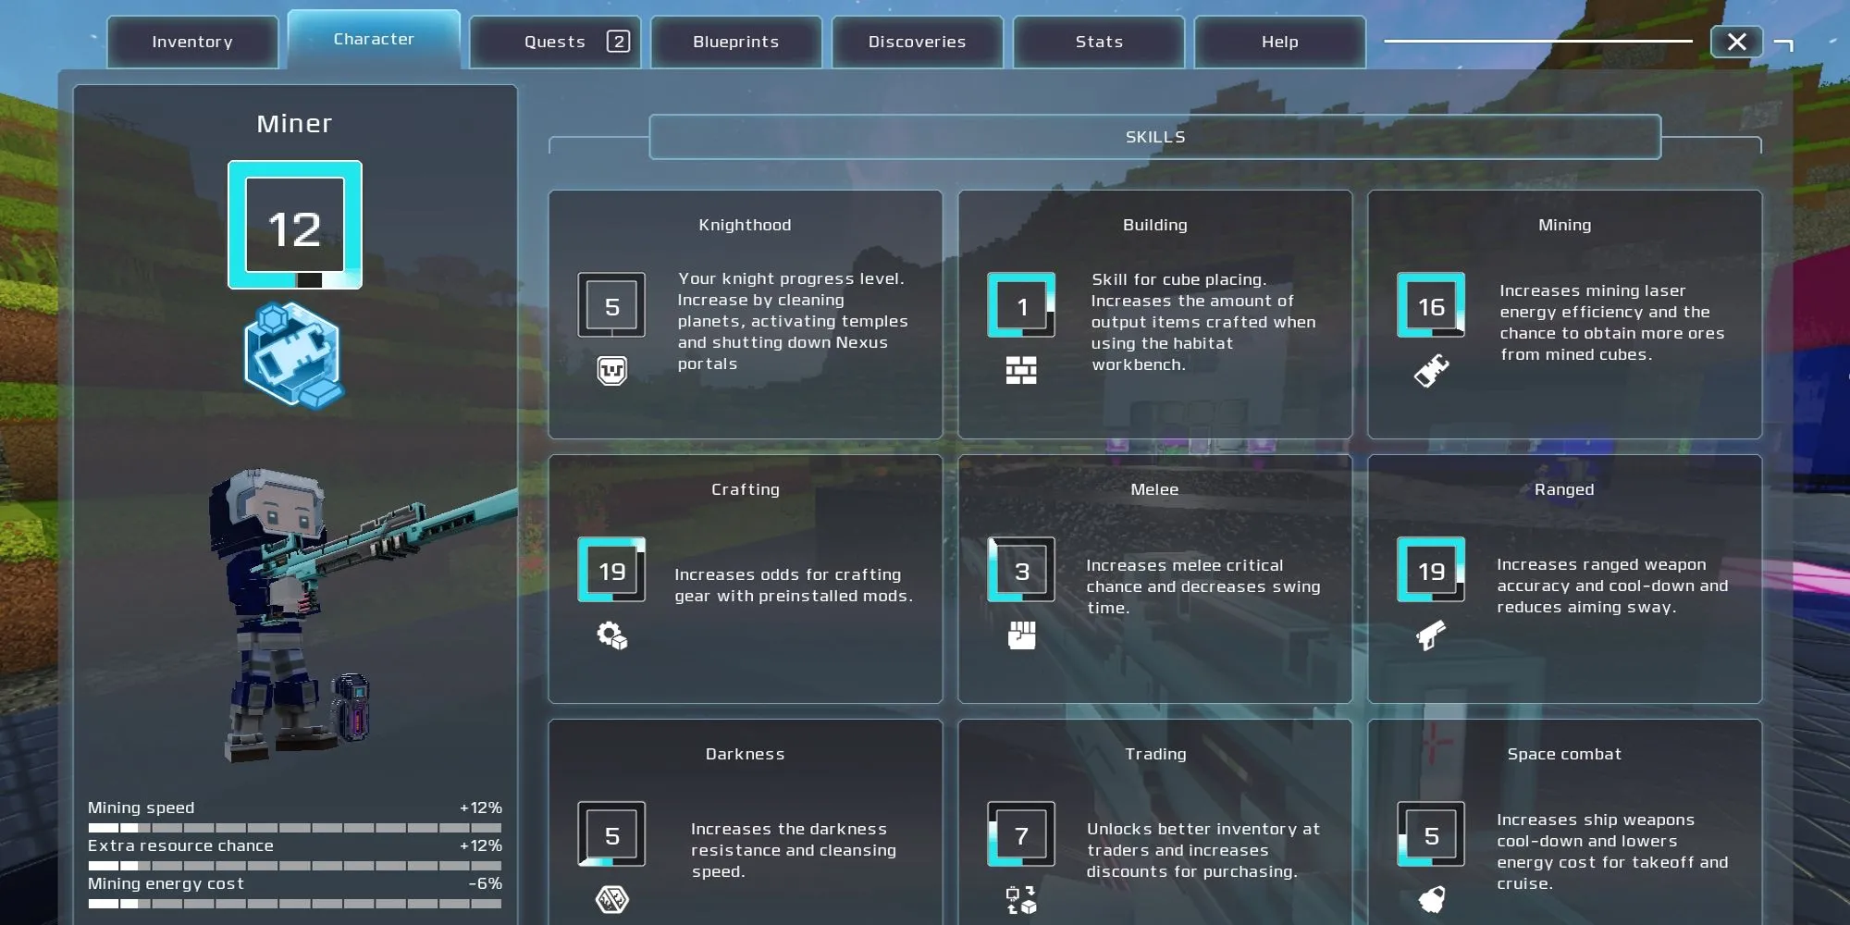Image resolution: width=1850 pixels, height=925 pixels.
Task: Click the Crafting level 19 box
Action: tap(611, 571)
